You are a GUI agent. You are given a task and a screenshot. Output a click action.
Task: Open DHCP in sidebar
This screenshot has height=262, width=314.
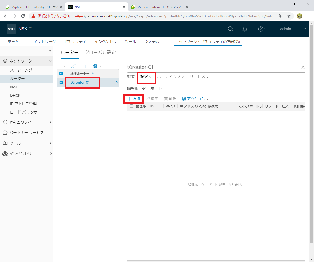pos(15,96)
